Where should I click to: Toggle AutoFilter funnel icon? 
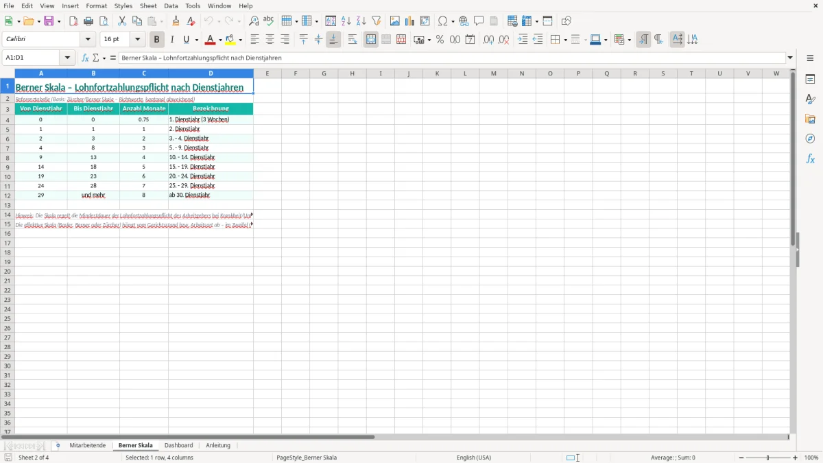[x=377, y=21]
